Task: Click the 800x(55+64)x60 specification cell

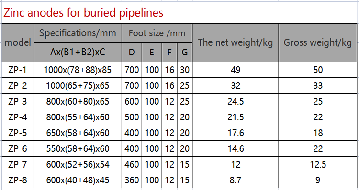Action: pyautogui.click(x=78, y=117)
